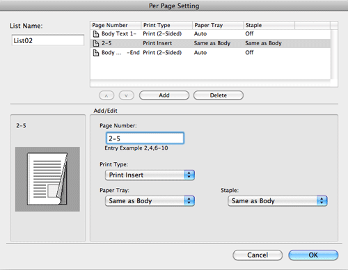348x270 pixels.
Task: Move selected entry up with the up arrow button
Action: (106, 95)
